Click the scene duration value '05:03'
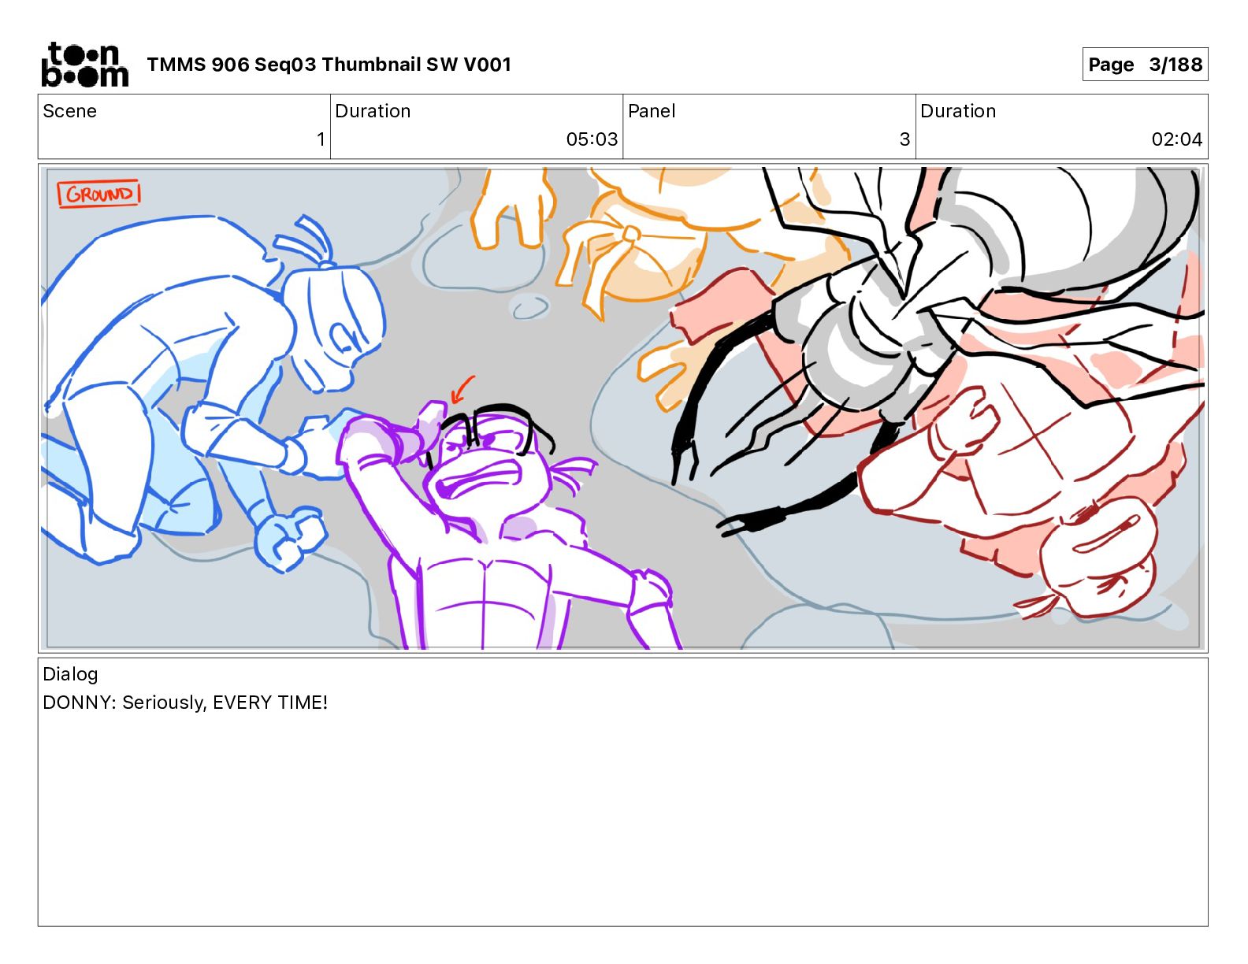 point(592,139)
